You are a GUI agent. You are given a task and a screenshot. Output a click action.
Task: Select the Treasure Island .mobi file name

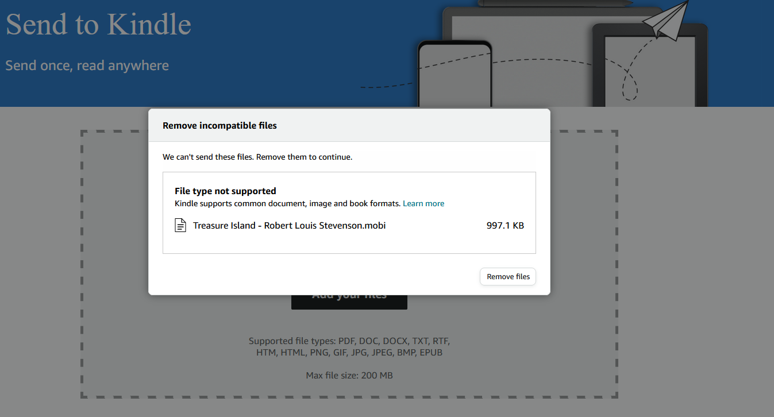click(289, 226)
